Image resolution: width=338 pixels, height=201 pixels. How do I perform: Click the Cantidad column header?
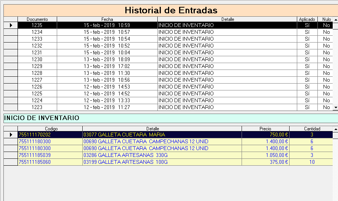[312, 128]
